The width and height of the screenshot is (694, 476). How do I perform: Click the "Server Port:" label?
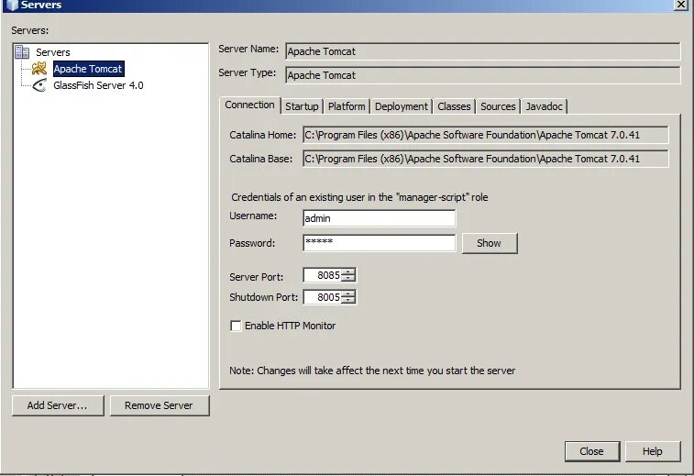coord(257,277)
